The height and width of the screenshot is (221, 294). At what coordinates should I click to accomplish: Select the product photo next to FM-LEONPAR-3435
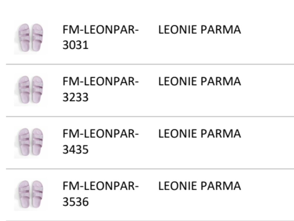[31, 142]
